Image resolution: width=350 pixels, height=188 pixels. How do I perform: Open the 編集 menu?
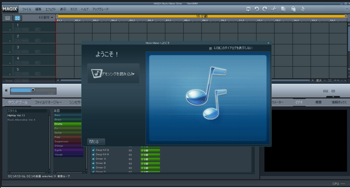[38, 9]
